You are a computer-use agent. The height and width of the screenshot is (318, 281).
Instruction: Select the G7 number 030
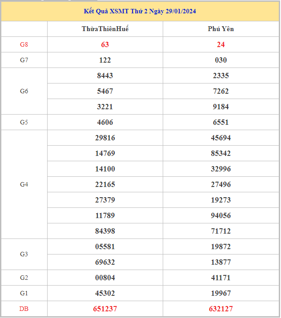(221, 60)
